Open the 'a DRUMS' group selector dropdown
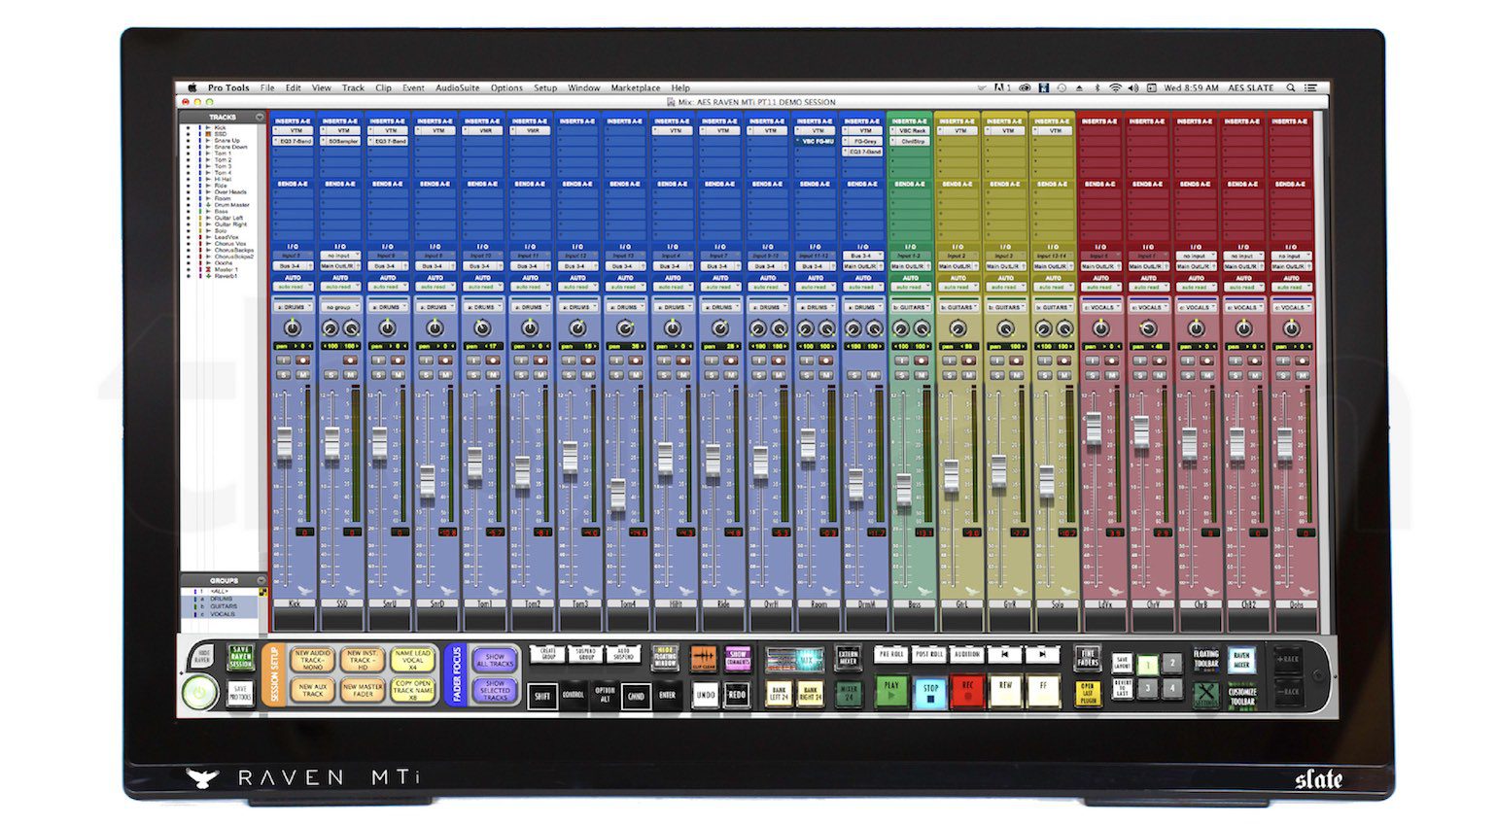The image size is (1497, 826). tap(296, 306)
